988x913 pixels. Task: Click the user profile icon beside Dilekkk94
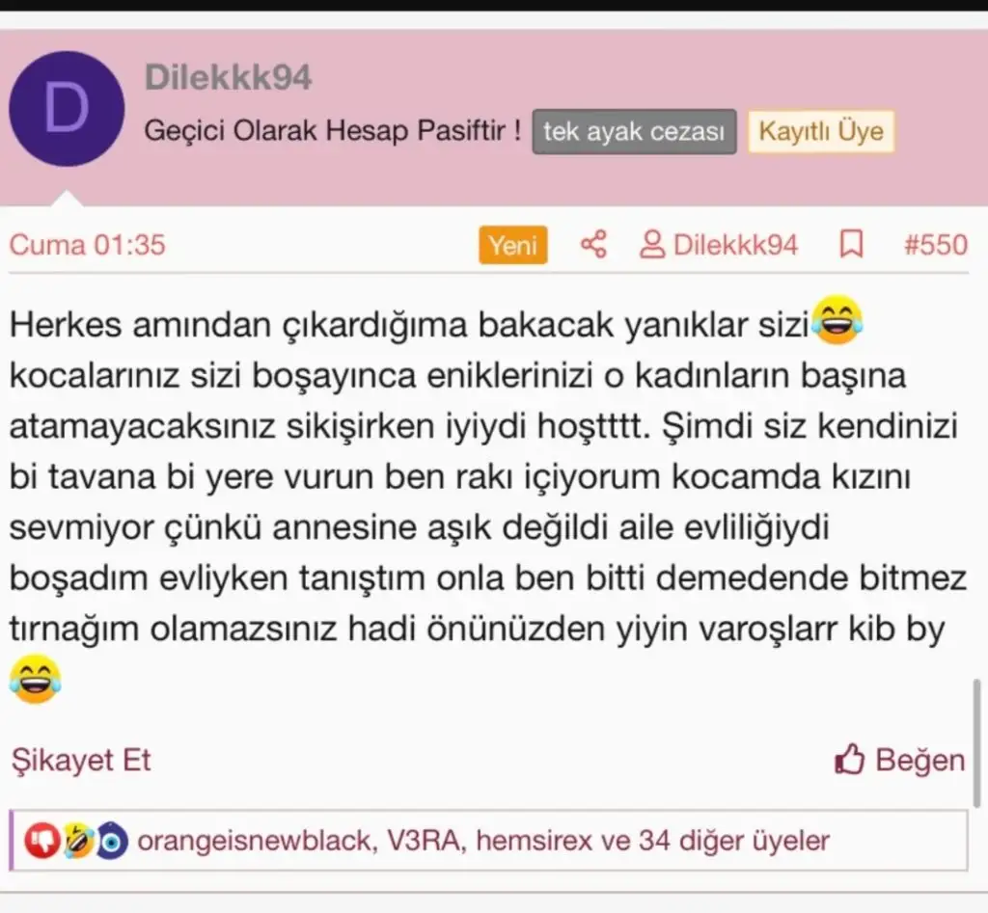[x=652, y=244]
